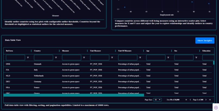The image size is (219, 111).
Task: Focus the Measure filter input
Action: pyautogui.click(x=71, y=58)
